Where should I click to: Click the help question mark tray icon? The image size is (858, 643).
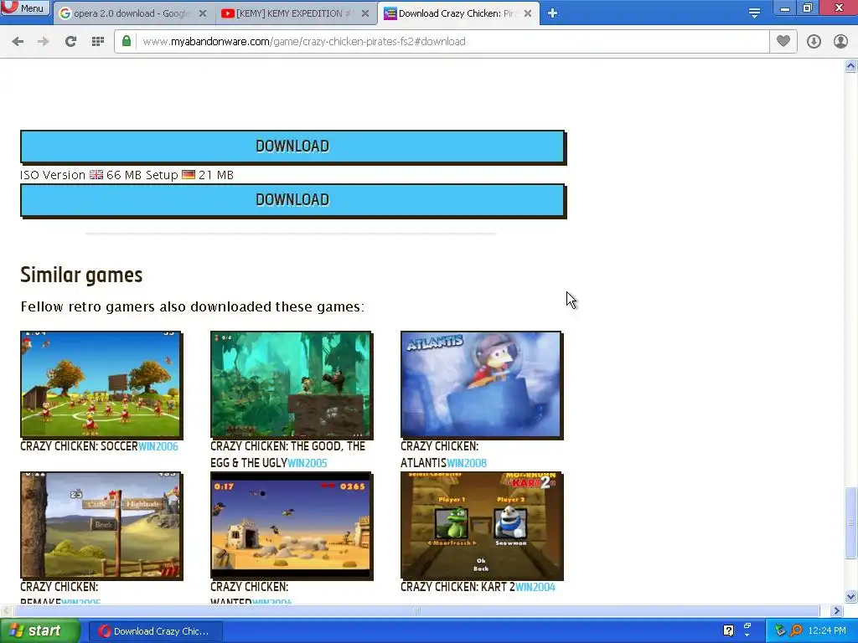728,630
